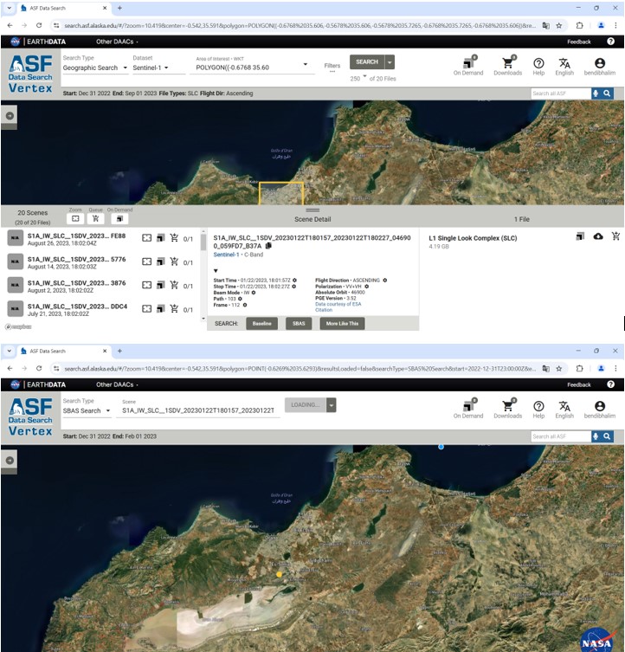This screenshot has height=652, width=625.
Task: Open map controls button in top window
Action: click(x=10, y=116)
